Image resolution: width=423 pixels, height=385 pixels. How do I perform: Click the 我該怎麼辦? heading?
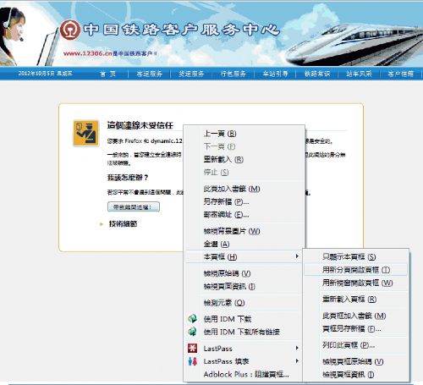pyautogui.click(x=128, y=178)
